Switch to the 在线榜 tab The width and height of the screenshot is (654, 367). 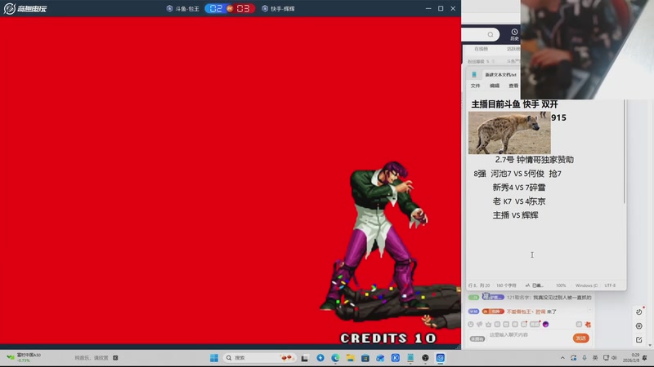pos(481,49)
